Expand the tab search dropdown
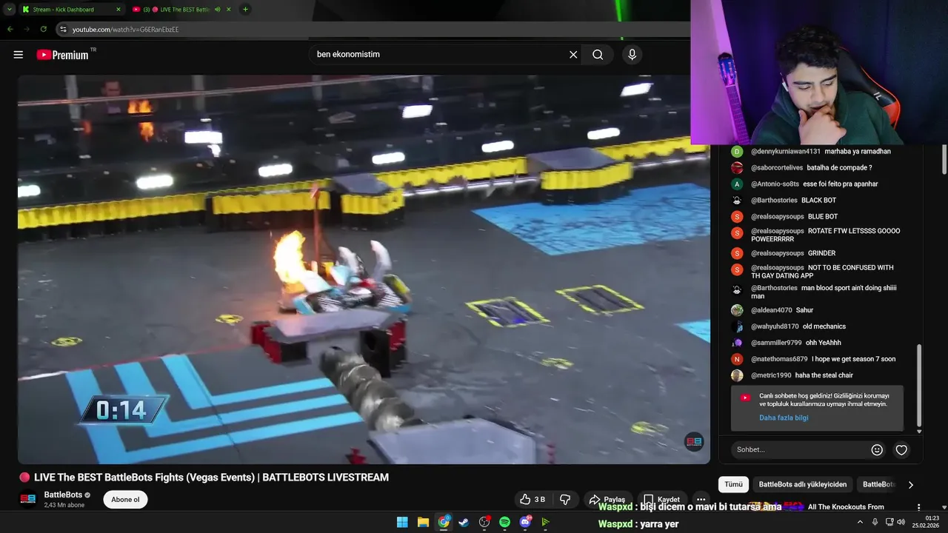 (9, 10)
